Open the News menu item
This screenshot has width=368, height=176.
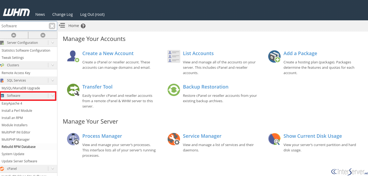[x=40, y=14]
